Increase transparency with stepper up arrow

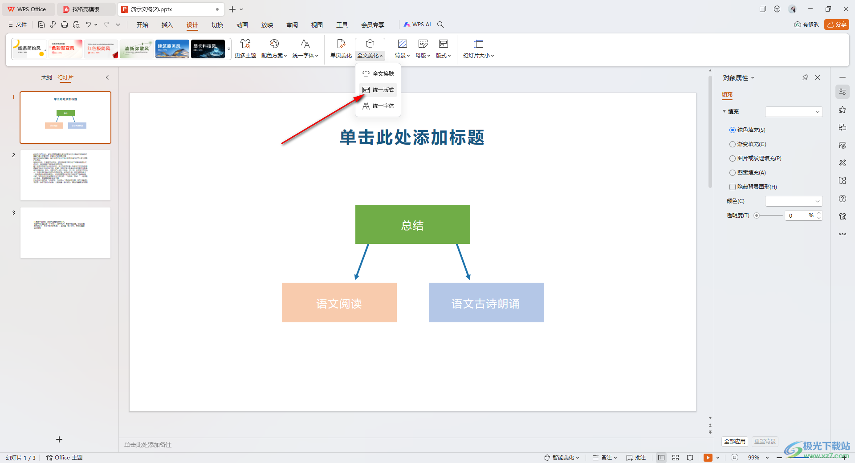[x=819, y=213]
